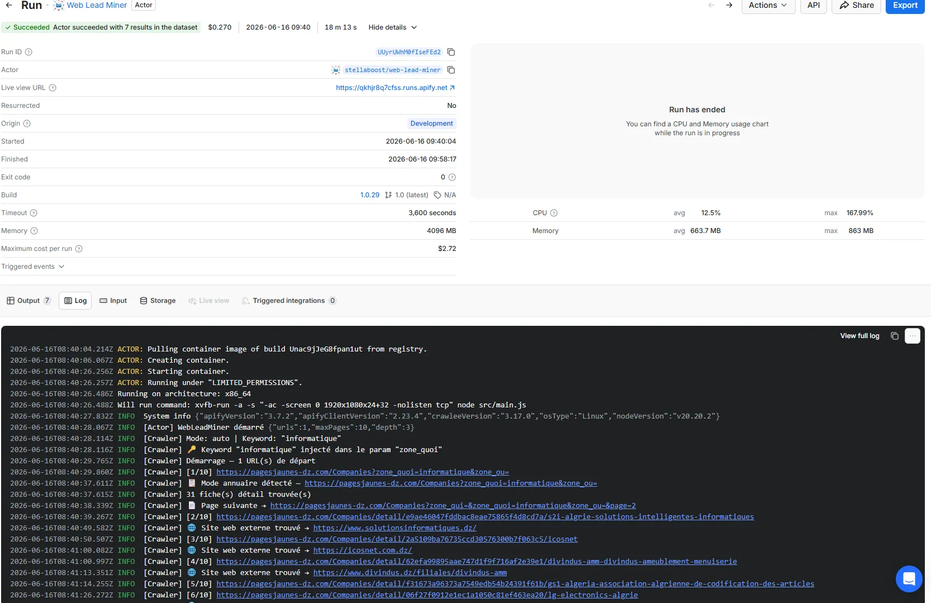This screenshot has height=603, width=931.
Task: Open the lg-electronics-algrie detail link
Action: (x=427, y=595)
